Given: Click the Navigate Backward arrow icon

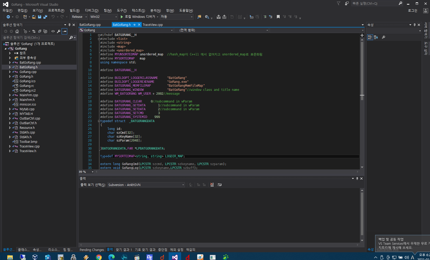Looking at the screenshot, I should pyautogui.click(x=8, y=17).
